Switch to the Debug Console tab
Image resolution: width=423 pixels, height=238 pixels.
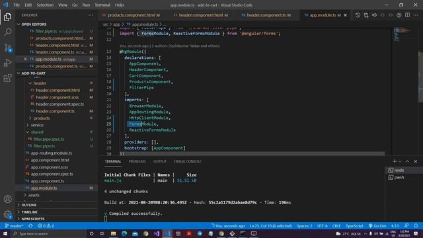coord(188,161)
